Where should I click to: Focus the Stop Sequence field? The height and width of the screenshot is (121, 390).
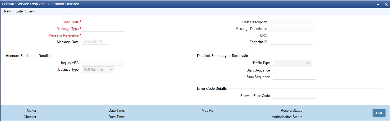[x=294, y=77]
